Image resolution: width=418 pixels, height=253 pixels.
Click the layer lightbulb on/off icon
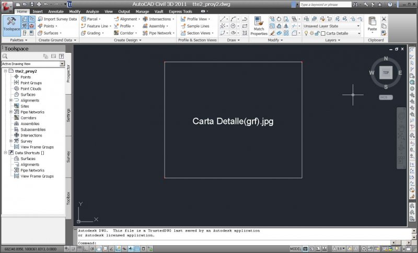coord(306,33)
